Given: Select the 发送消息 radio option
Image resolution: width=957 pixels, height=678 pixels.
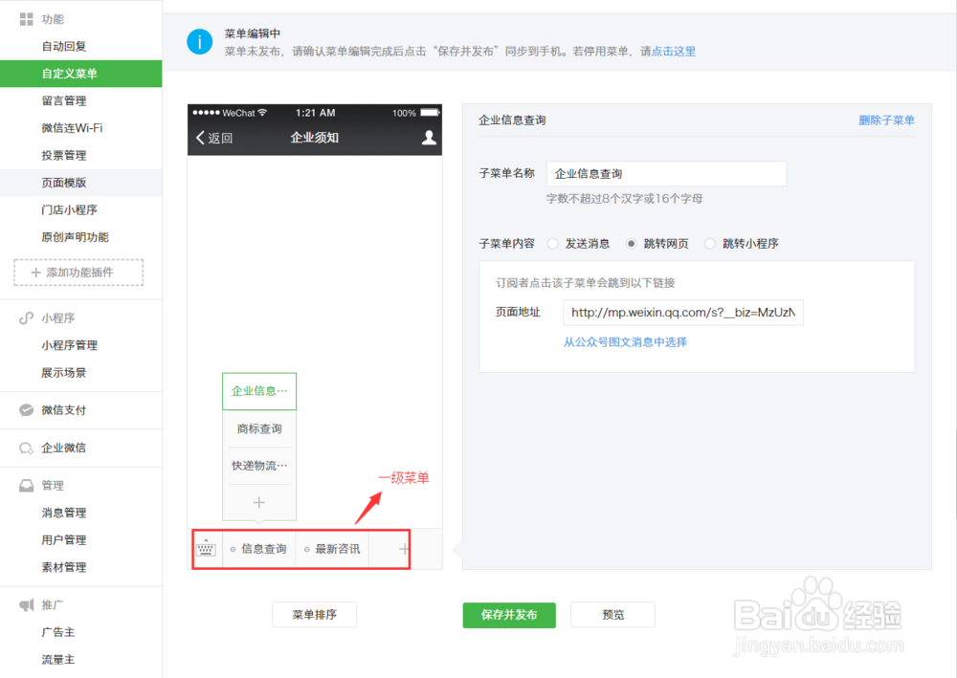Looking at the screenshot, I should (x=553, y=244).
